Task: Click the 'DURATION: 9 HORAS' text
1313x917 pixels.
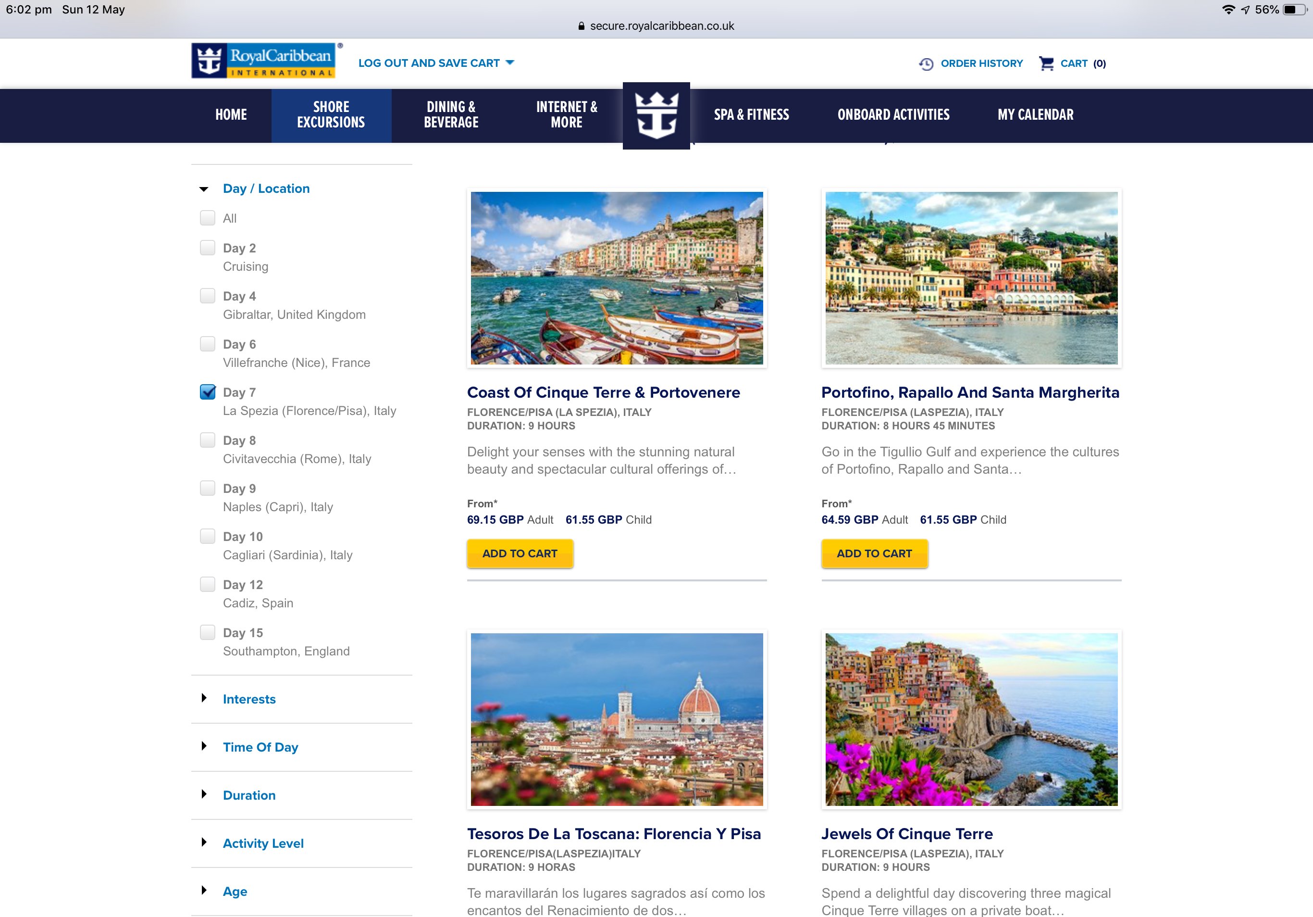Action: click(x=521, y=867)
